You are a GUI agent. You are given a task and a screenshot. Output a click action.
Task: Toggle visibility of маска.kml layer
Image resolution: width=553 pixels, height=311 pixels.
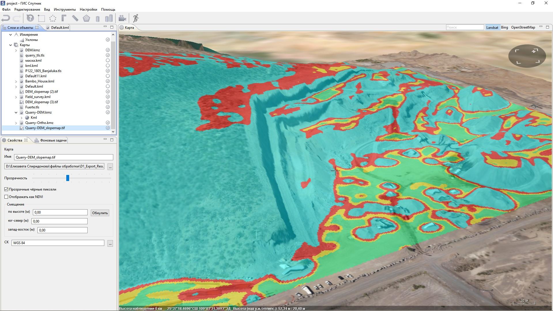(108, 61)
